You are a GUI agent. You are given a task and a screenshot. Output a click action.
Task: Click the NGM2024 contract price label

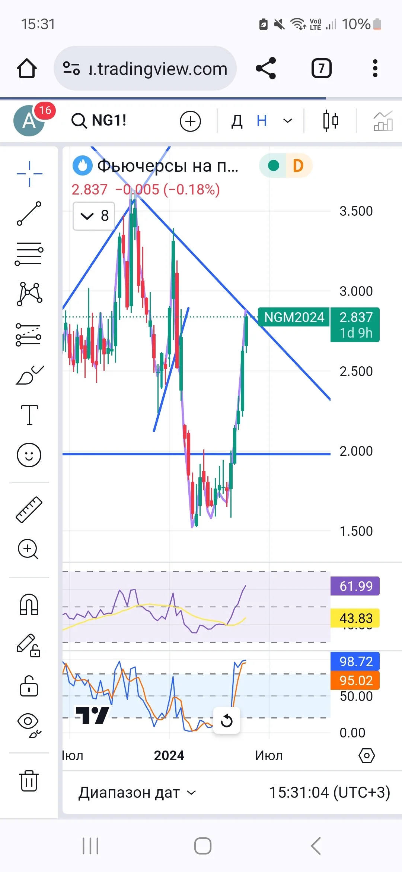coord(294,317)
